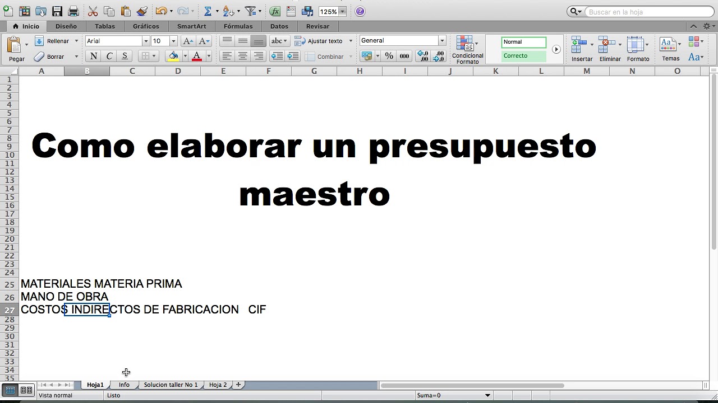Save the workbook with the floppy disk icon

57,11
